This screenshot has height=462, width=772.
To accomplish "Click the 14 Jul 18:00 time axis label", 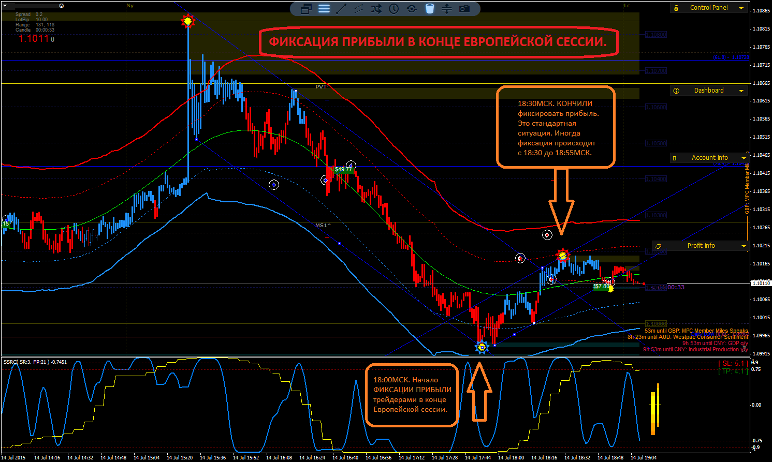I will 511,457.
